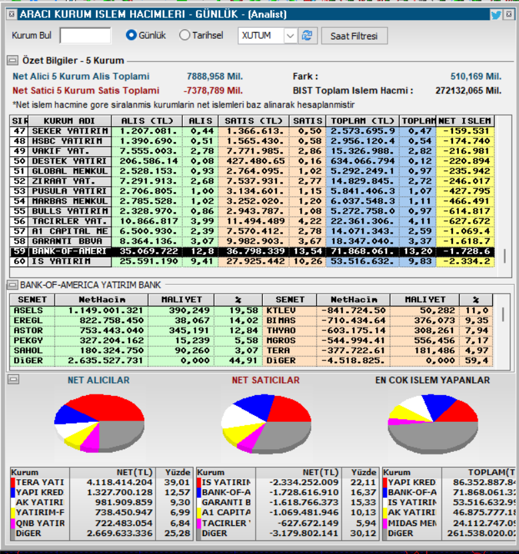Select the highlighted BANK-OF-AMERI row
This screenshot has width=519, height=554.
(252, 251)
